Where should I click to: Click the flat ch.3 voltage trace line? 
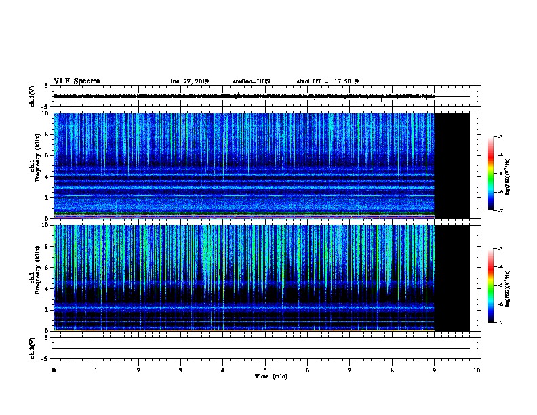tap(262, 349)
